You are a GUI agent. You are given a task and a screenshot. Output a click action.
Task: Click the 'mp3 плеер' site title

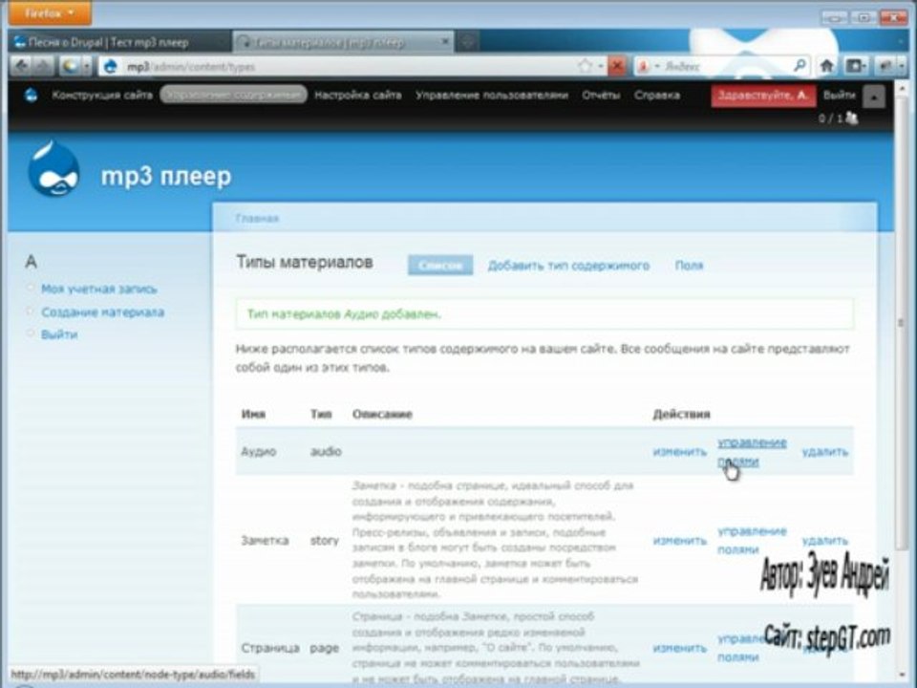click(166, 176)
